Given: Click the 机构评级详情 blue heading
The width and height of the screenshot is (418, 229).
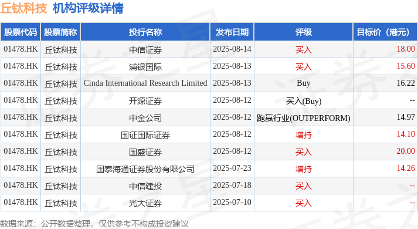Looking at the screenshot, I should point(89,8).
